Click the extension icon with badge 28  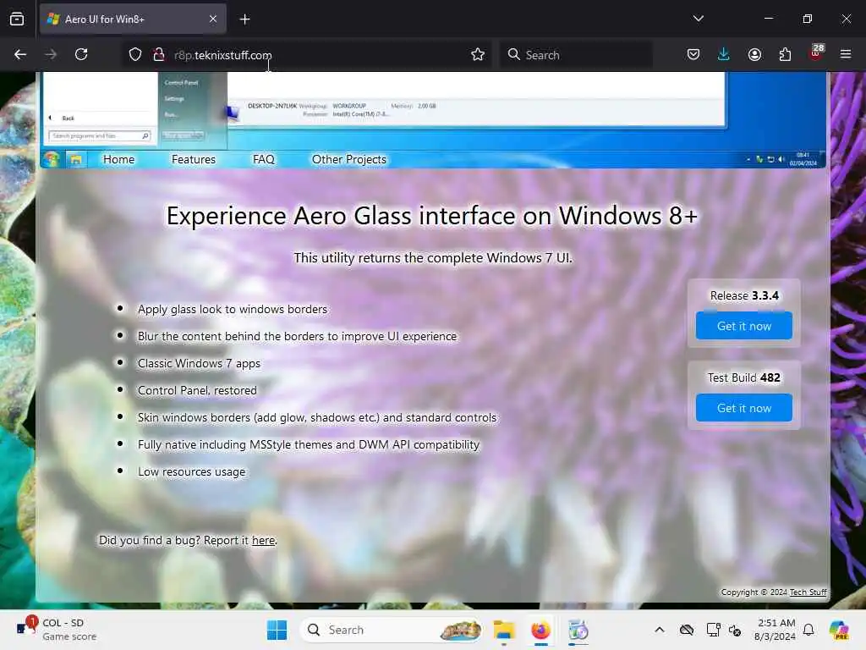pos(816,53)
